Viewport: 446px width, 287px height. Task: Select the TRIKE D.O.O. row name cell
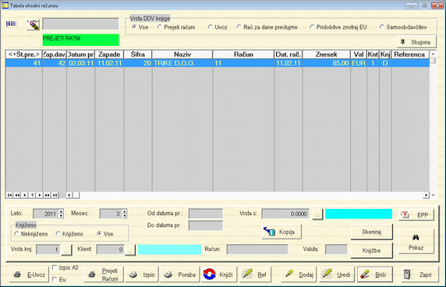[x=182, y=63]
